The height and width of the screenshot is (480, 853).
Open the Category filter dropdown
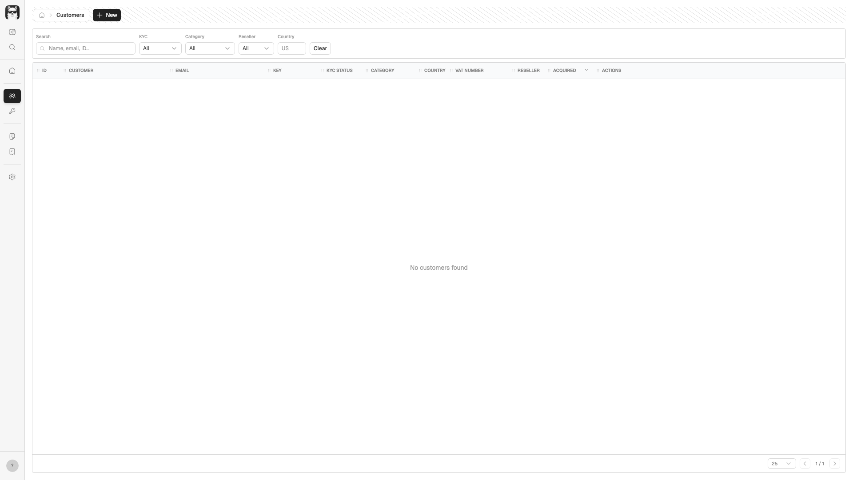[x=210, y=48]
